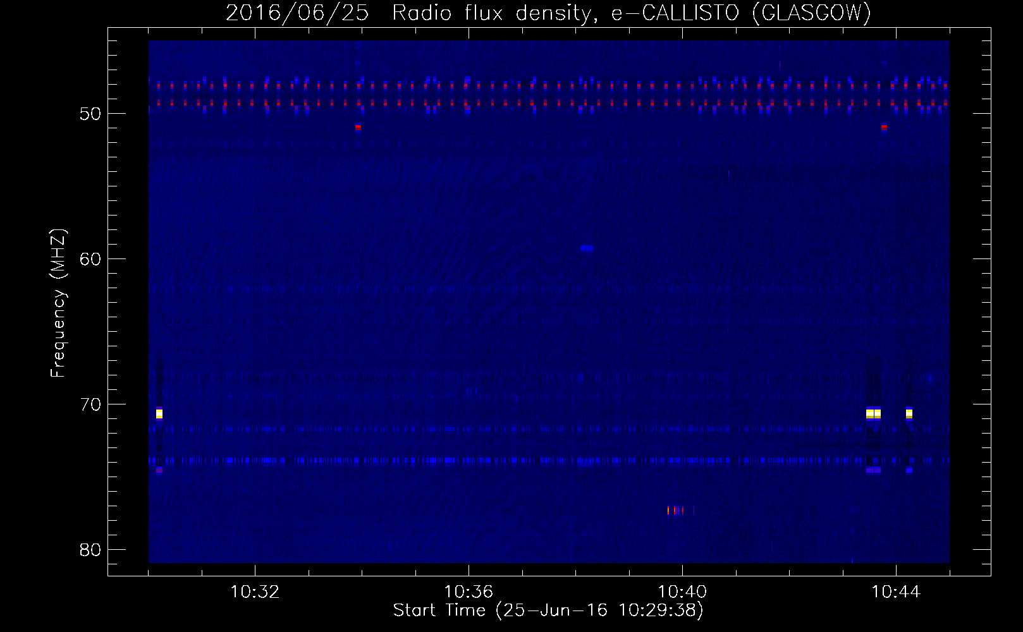This screenshot has width=1023, height=632.
Task: Click the 60 frequency axis label
Action: click(90, 259)
